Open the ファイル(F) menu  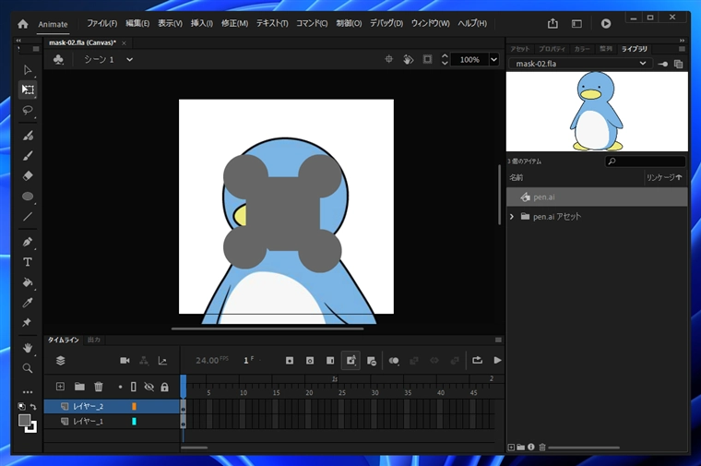[102, 23]
